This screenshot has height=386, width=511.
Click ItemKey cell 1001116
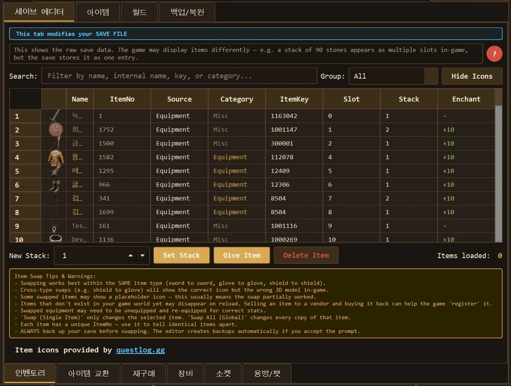[x=294, y=226]
